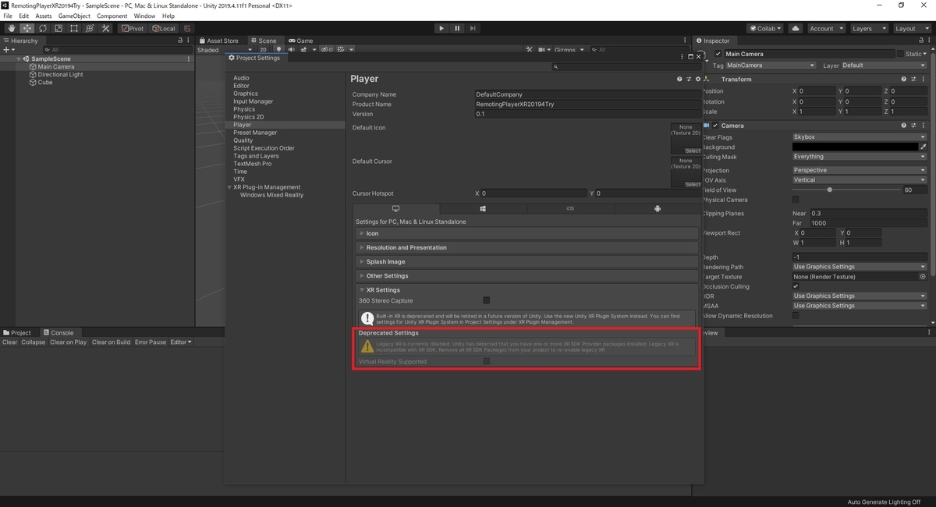This screenshot has height=507, width=936.
Task: Collapse XR Plug-in Management entry
Action: [230, 187]
